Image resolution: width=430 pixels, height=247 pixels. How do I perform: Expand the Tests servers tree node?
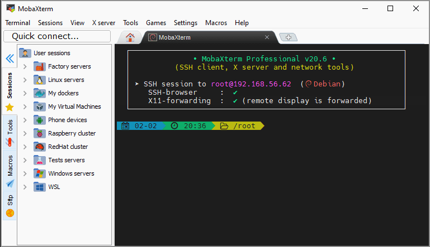pos(25,160)
